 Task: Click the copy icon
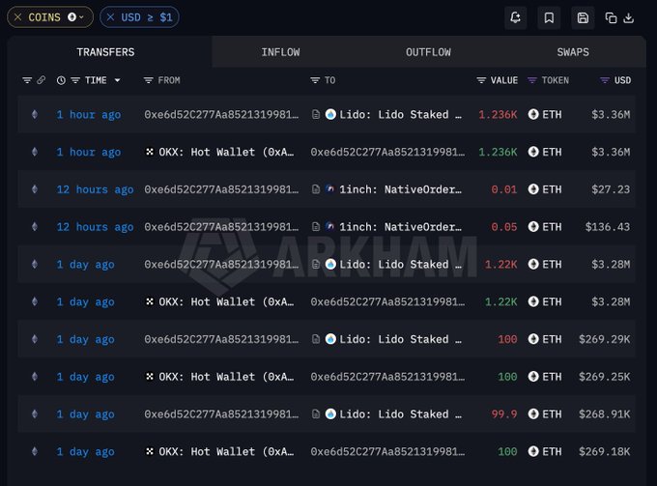tap(611, 18)
